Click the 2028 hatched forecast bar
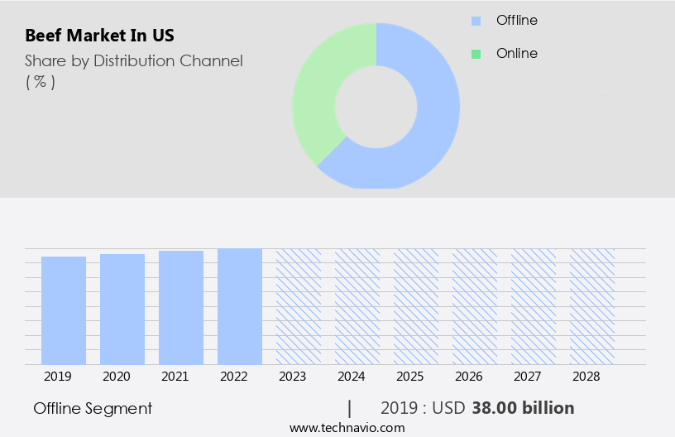 pyautogui.click(x=592, y=306)
